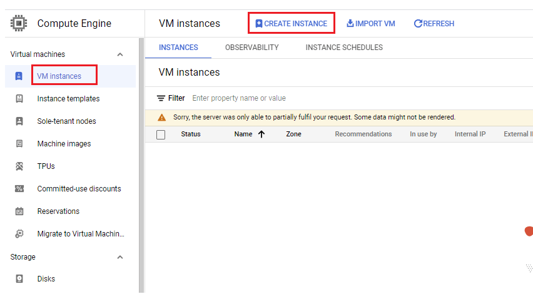Click the Machine images icon
Viewport: 533px width, 294px height.
[x=19, y=143]
